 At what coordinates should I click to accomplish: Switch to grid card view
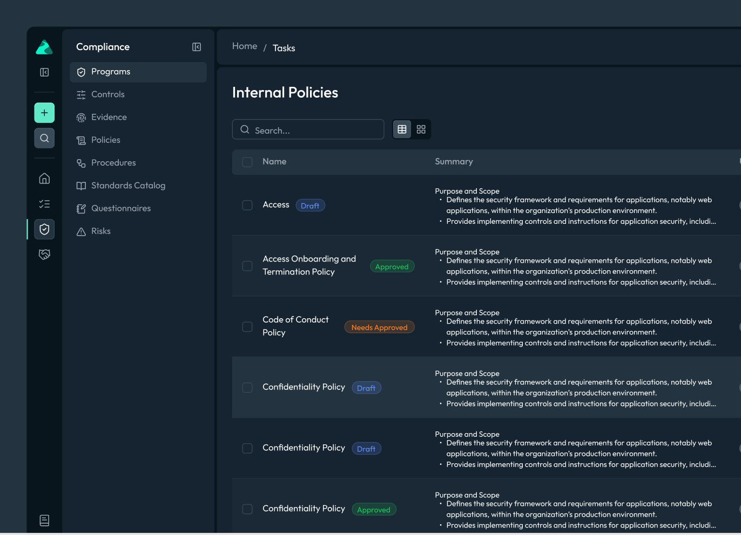pos(421,129)
